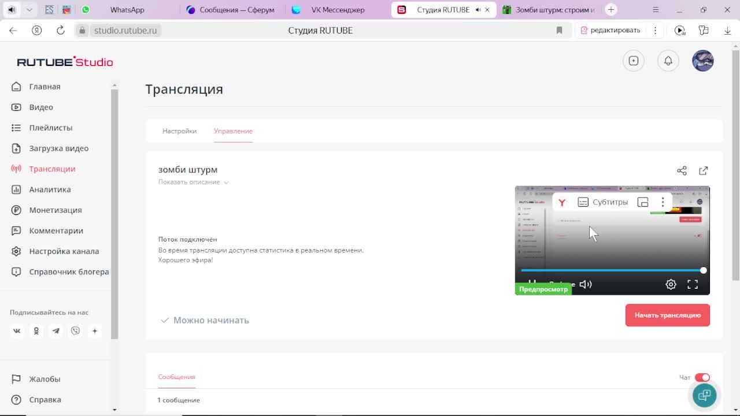Reload the page
Viewport: 740px width, 416px height.
61,31
